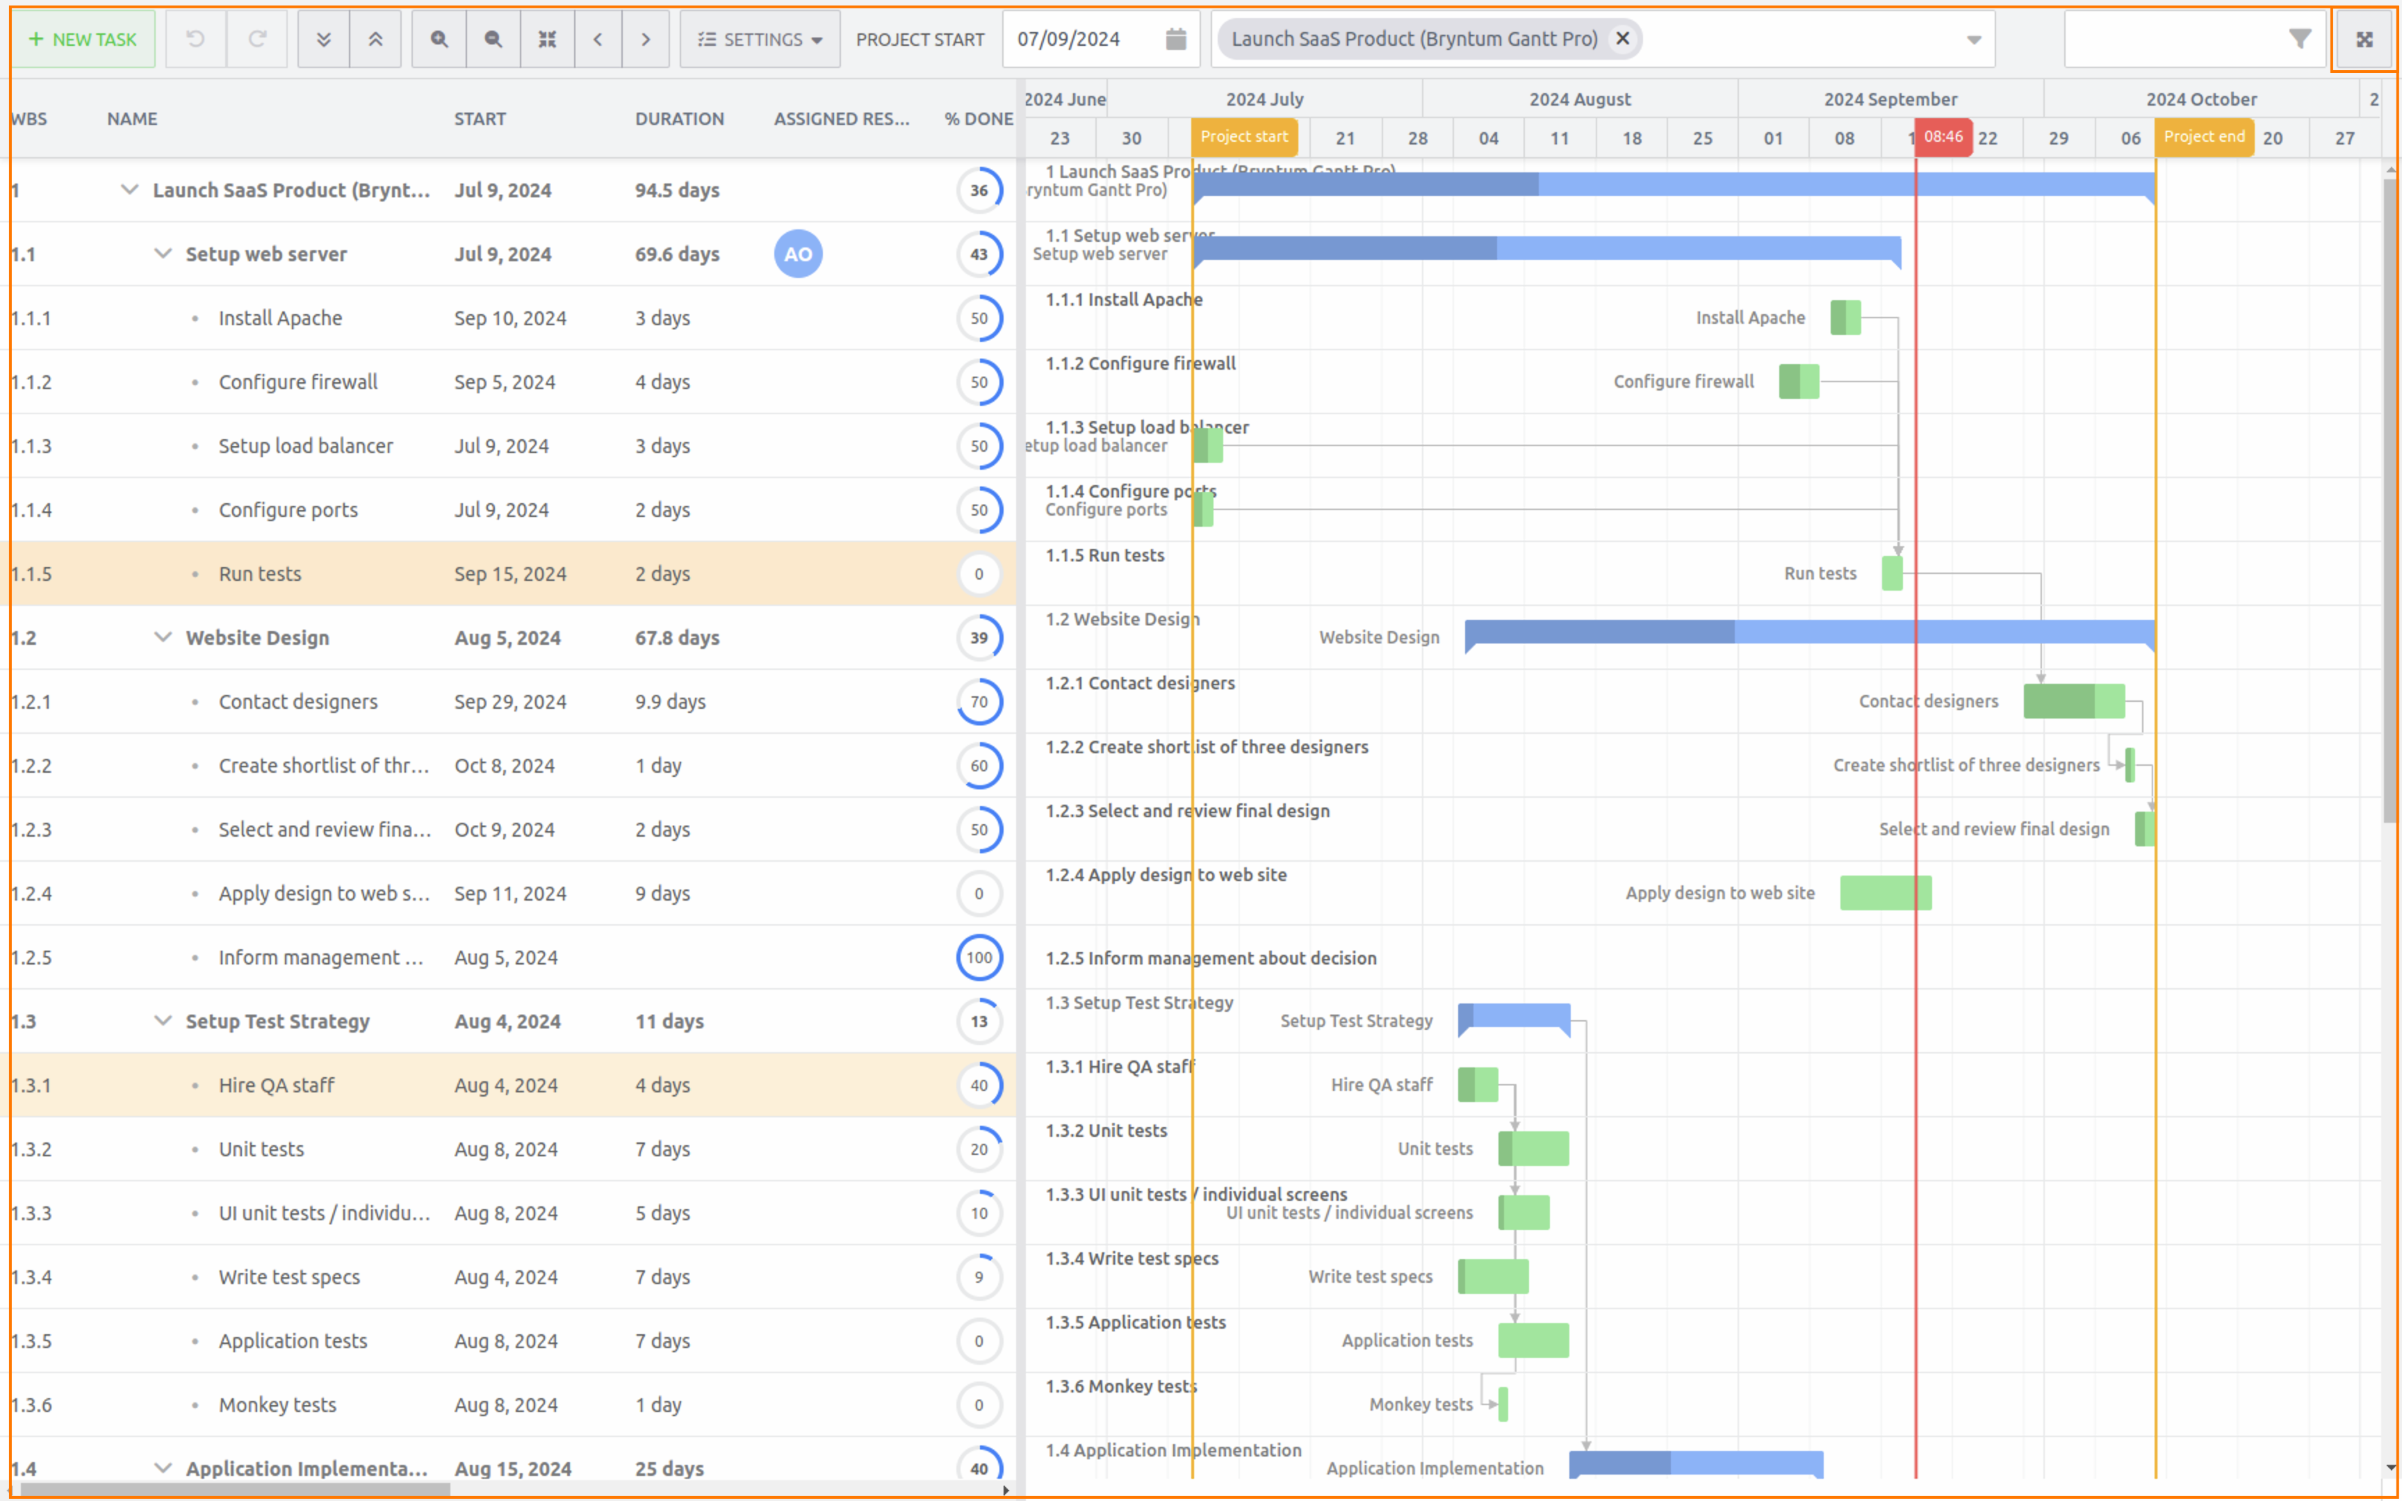Click the NEW TASK button

pyautogui.click(x=84, y=39)
